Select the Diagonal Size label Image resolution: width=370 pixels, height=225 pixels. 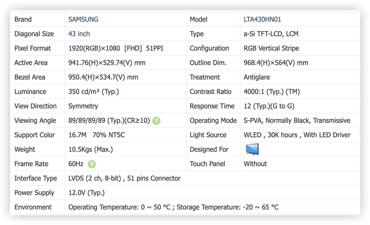[34, 34]
